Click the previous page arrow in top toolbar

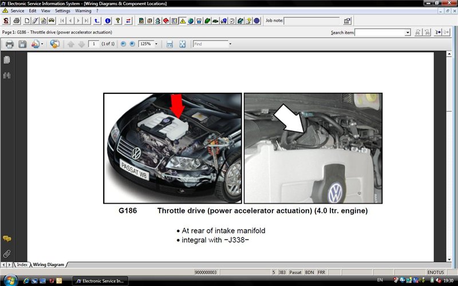(70, 21)
